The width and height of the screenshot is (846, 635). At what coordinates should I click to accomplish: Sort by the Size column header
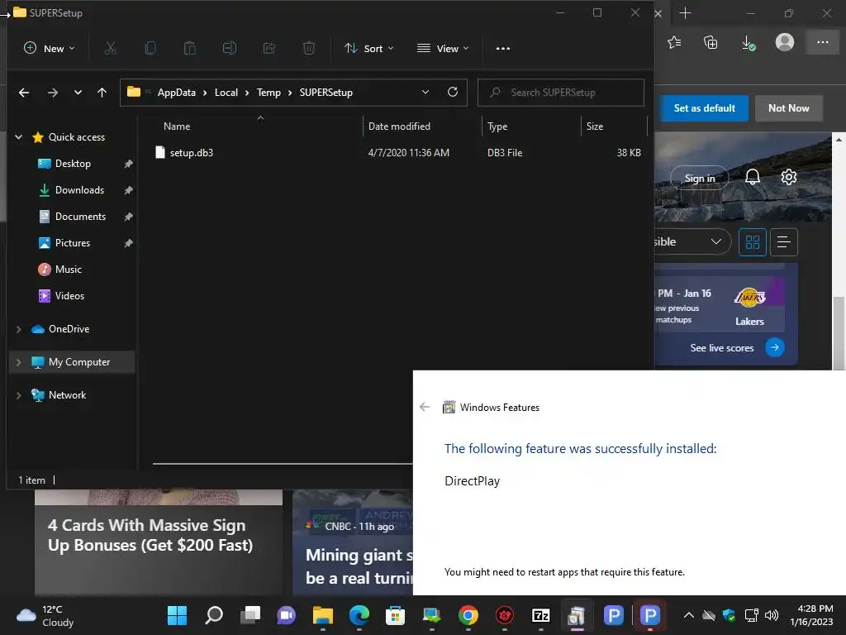595,127
